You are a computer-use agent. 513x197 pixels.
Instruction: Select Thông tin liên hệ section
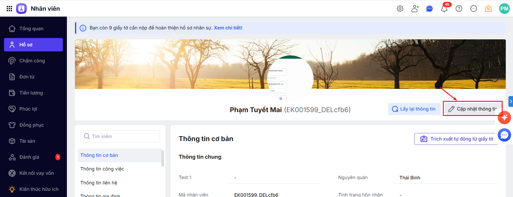[x=99, y=183]
